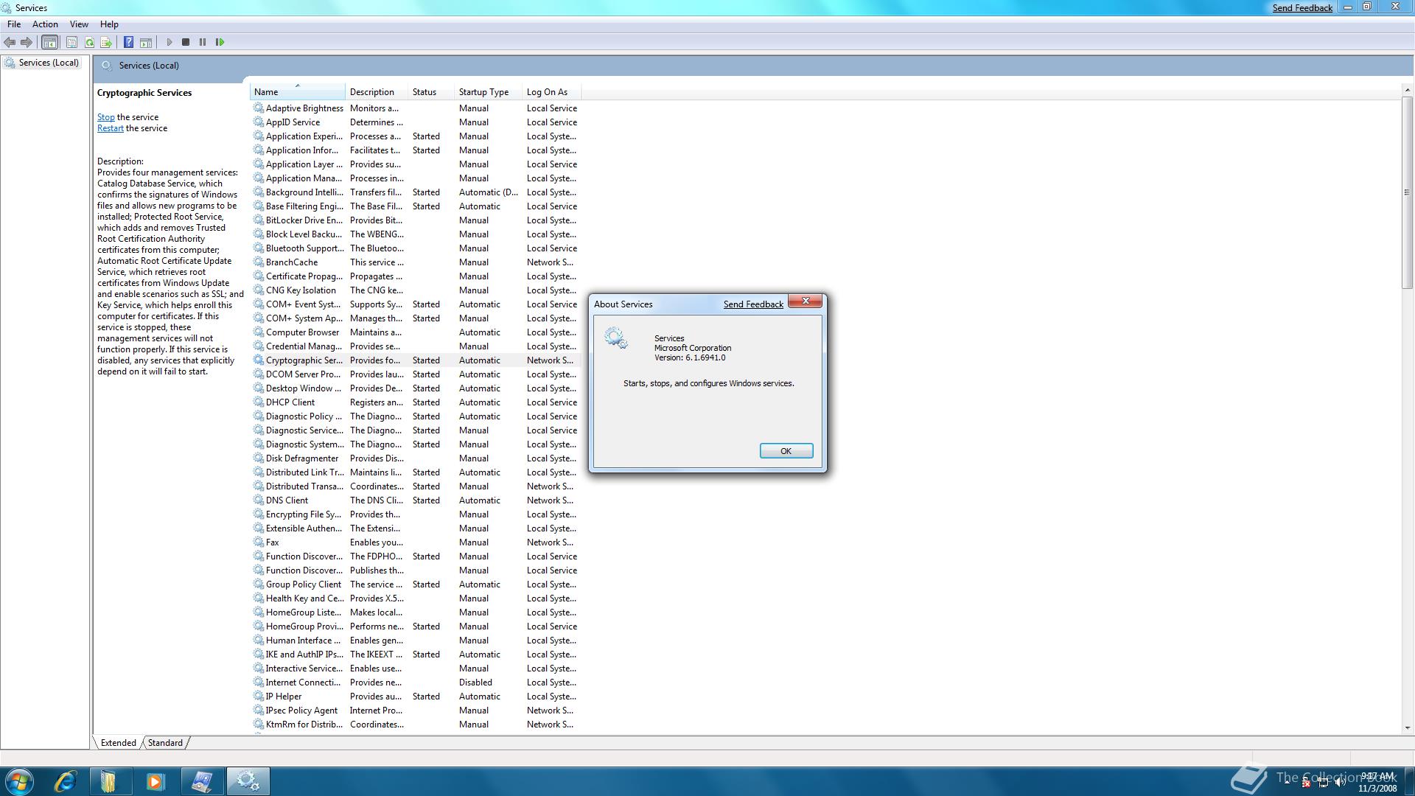Click the Export List toolbar icon
This screenshot has height=796, width=1415.
pyautogui.click(x=106, y=42)
